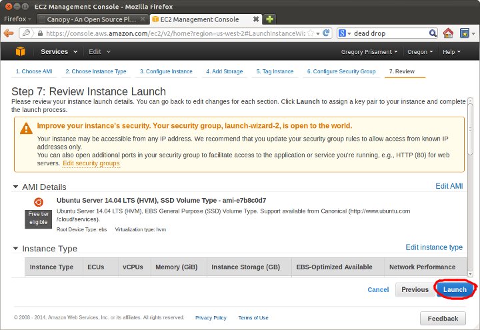Close the EC2 Management Console tab
Screen dimensions: 480x330
pos(256,19)
